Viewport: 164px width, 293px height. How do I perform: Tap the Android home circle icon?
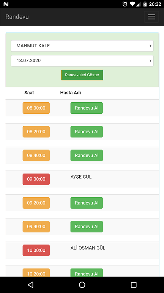coord(82,285)
